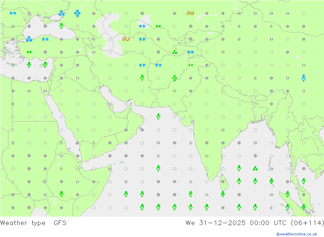Open the weatheronline.co.uk copyright link
Viewport: 324px width, 237px height.
[296, 234]
